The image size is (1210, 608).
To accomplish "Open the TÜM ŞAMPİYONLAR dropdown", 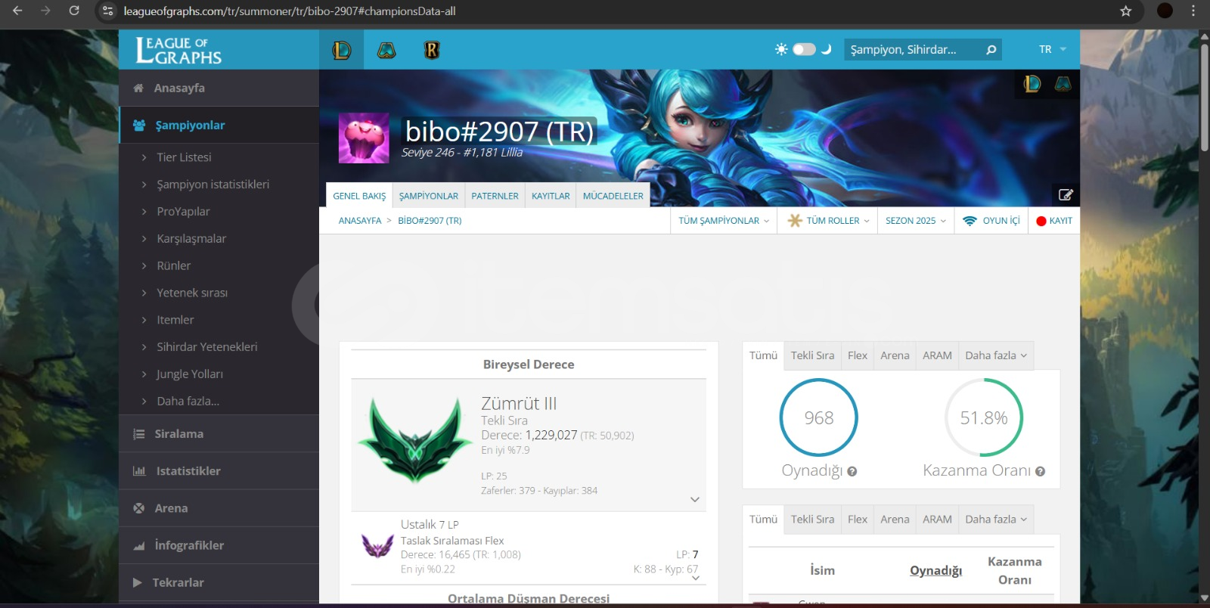I will click(x=724, y=221).
